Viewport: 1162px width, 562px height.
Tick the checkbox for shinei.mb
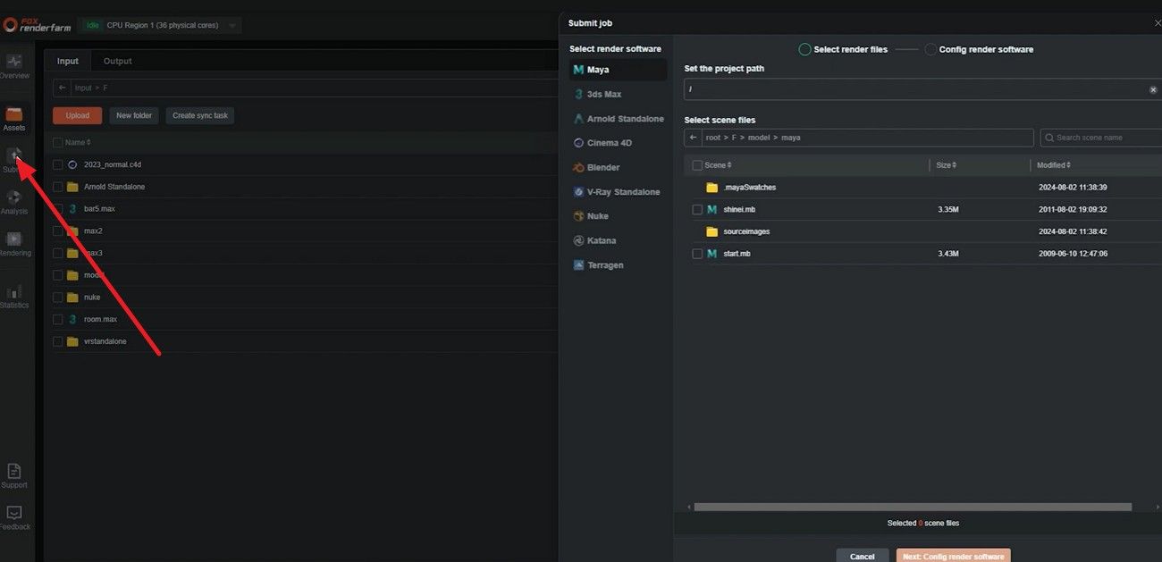coord(697,209)
